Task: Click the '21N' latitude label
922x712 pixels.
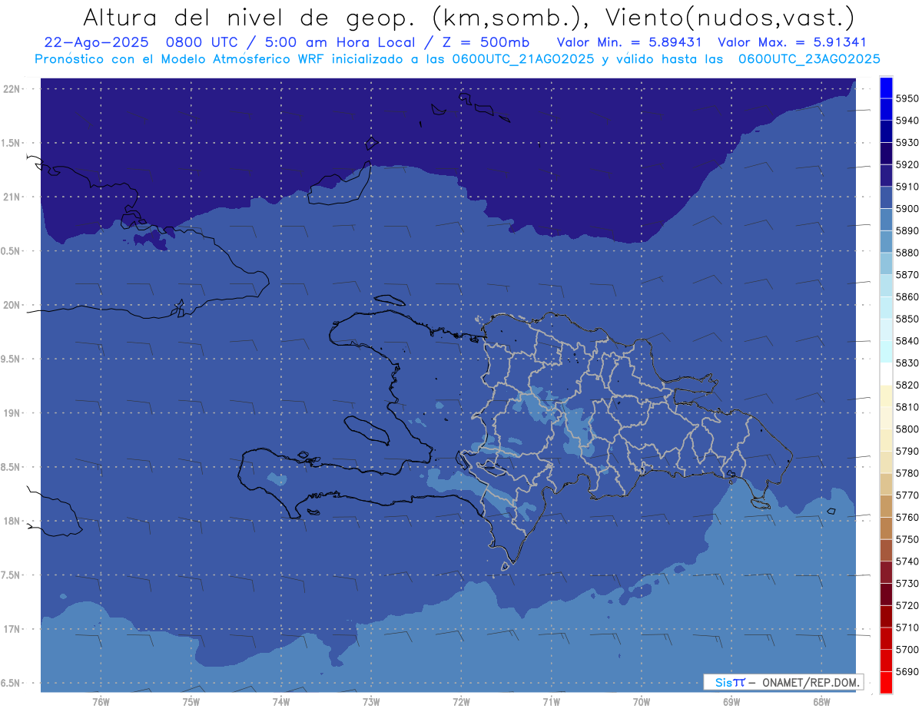Action: [12, 197]
